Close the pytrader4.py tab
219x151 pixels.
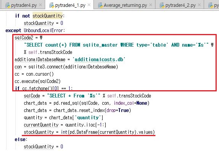pyautogui.click(x=40, y=5)
